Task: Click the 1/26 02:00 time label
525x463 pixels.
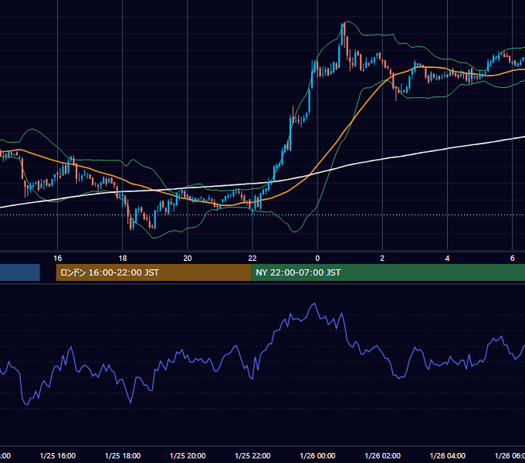Action: 382,455
